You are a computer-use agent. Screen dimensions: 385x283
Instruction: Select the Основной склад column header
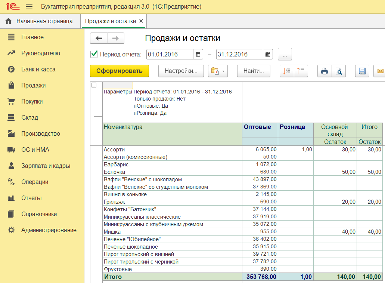335,130
